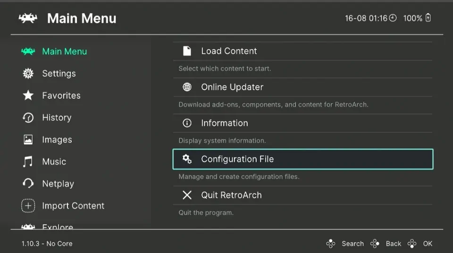Image resolution: width=453 pixels, height=253 pixels.
Task: Click the Quit RetroArch X icon
Action: 187,195
